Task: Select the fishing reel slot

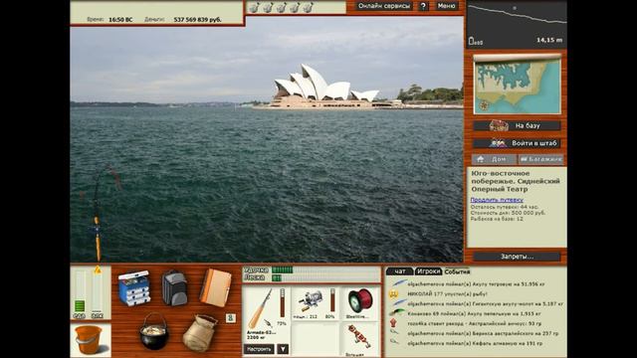Action: pyautogui.click(x=315, y=303)
